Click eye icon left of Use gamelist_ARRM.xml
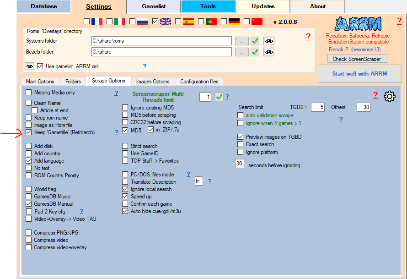407x279 pixels. pos(30,66)
